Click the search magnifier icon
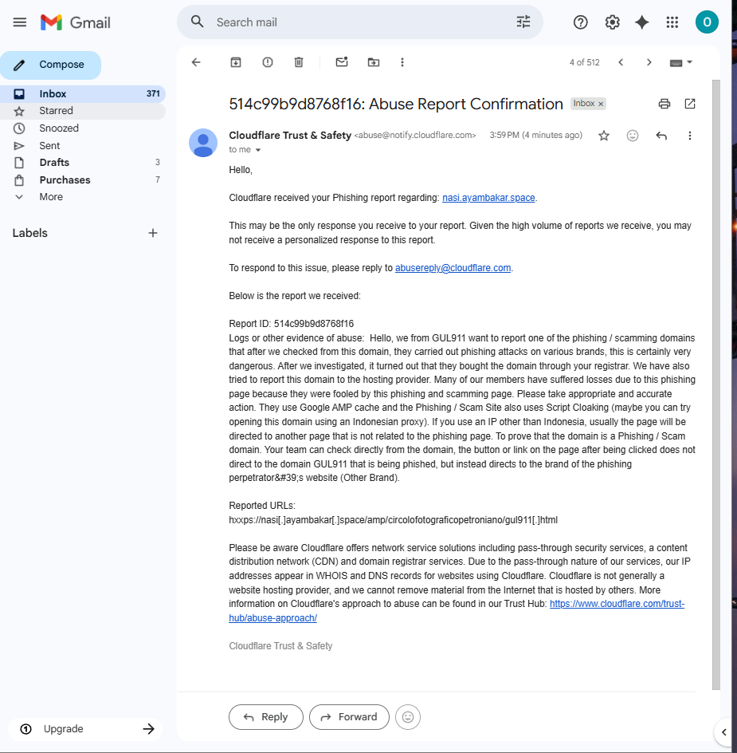The image size is (737, 753). point(198,22)
